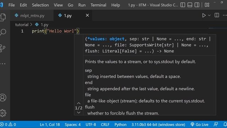Show additional views ellipsis in activity bar
Image resolution: width=227 pixels, height=128 pixels.
(3, 64)
